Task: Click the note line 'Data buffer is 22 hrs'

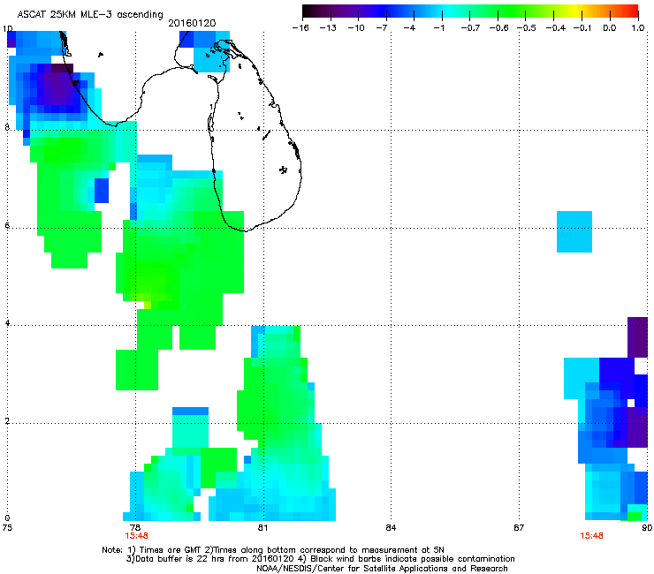Action: (x=320, y=559)
